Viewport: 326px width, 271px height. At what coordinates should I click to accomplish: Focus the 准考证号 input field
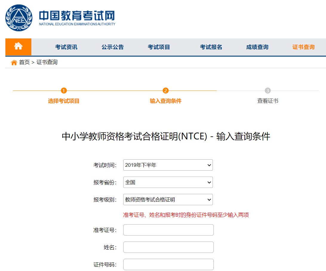point(168,230)
